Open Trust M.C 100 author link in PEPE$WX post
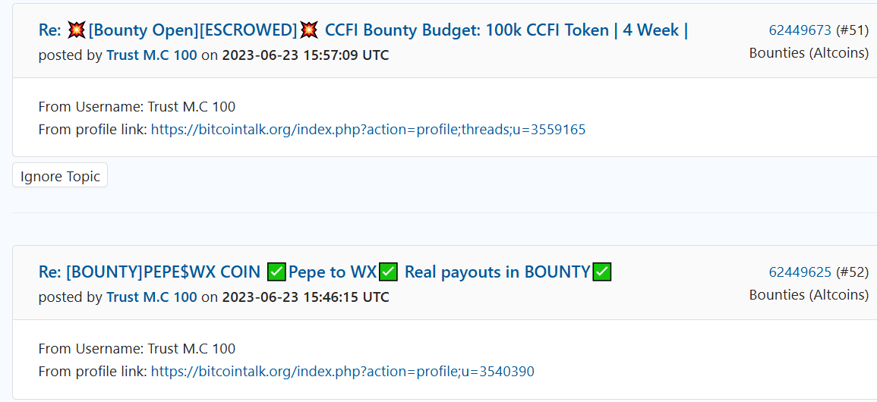This screenshot has width=877, height=402. coord(152,297)
